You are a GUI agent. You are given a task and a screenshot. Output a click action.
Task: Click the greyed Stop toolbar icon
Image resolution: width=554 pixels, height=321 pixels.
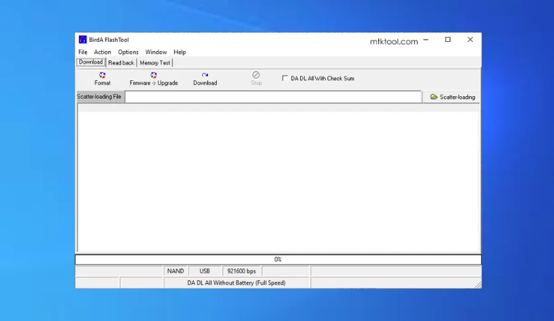256,74
